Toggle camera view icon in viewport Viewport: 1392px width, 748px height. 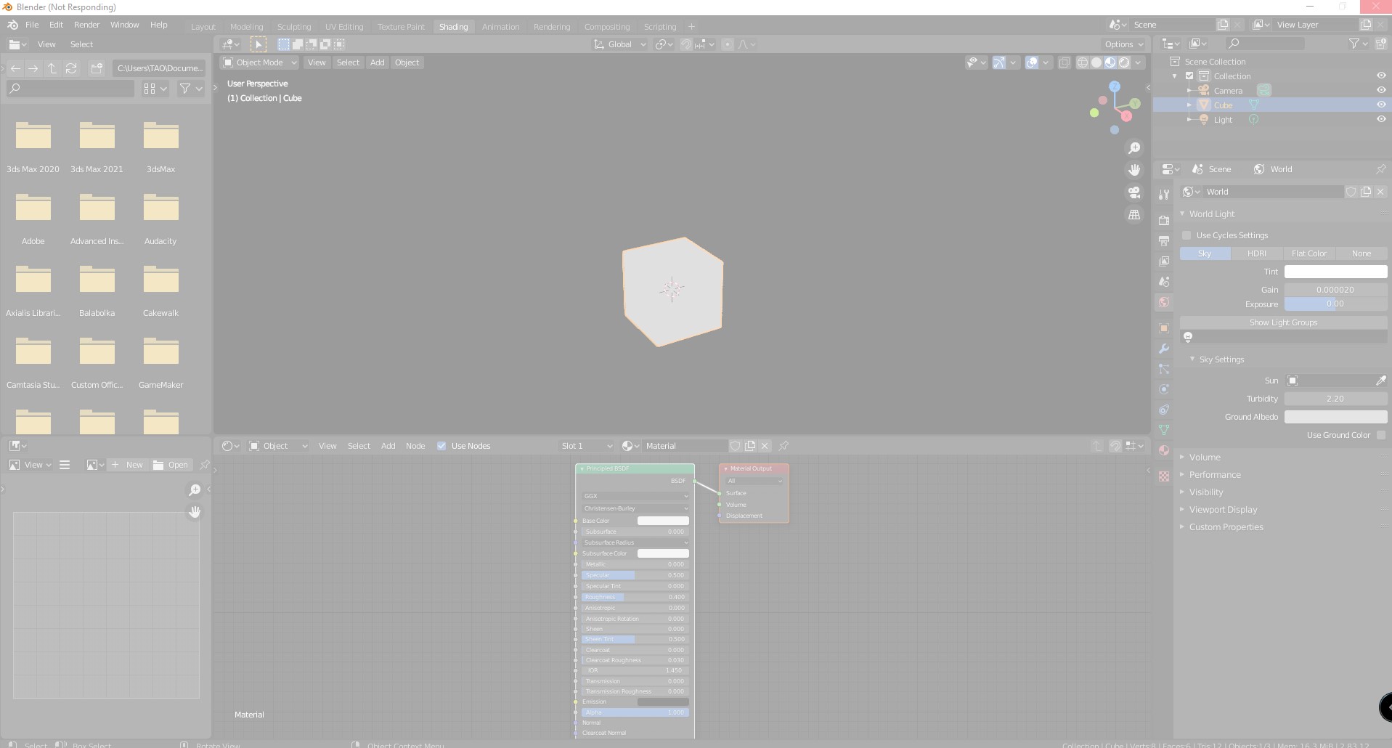coord(1133,192)
